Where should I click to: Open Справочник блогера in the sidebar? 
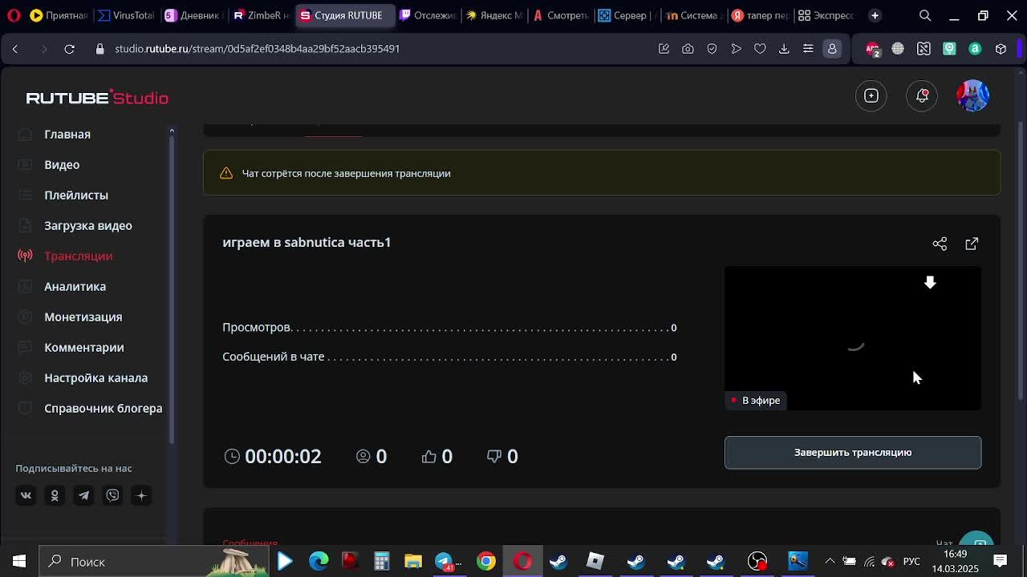tap(104, 408)
